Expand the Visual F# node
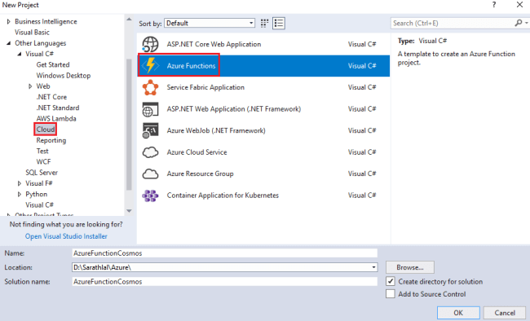 pos(20,183)
